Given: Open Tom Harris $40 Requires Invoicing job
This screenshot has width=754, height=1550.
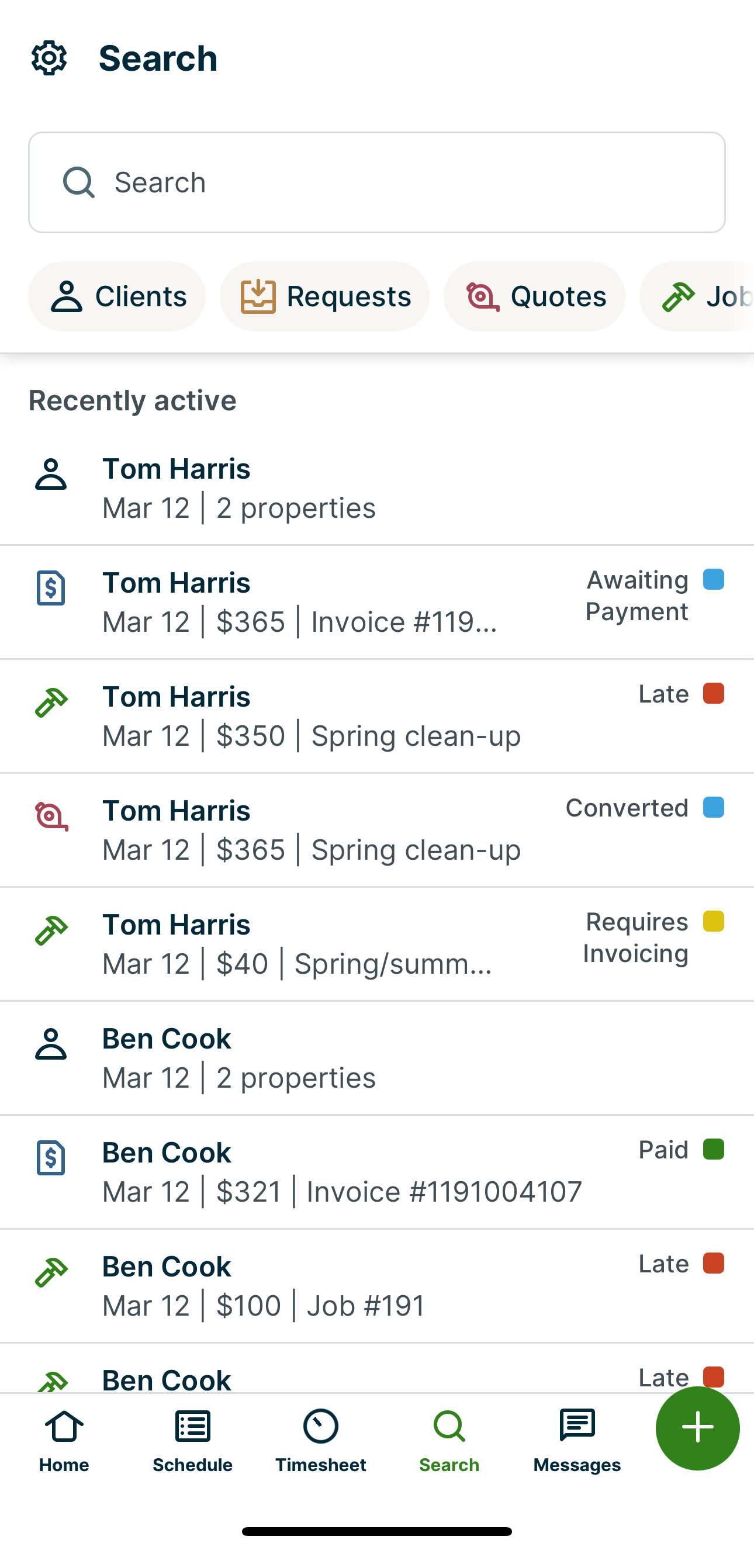Looking at the screenshot, I should click(298, 943).
